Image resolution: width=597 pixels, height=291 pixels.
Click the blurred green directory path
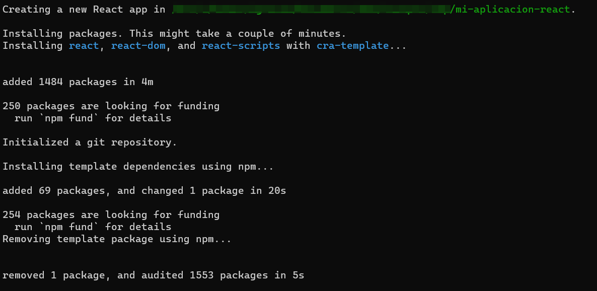pos(311,10)
